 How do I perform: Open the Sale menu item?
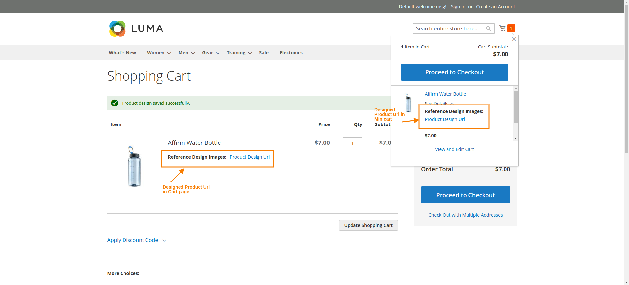click(264, 53)
